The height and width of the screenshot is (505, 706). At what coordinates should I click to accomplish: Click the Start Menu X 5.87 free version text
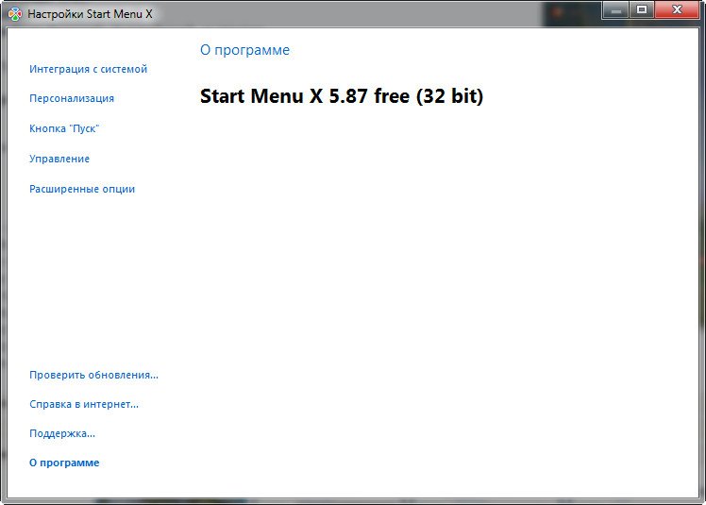point(342,96)
